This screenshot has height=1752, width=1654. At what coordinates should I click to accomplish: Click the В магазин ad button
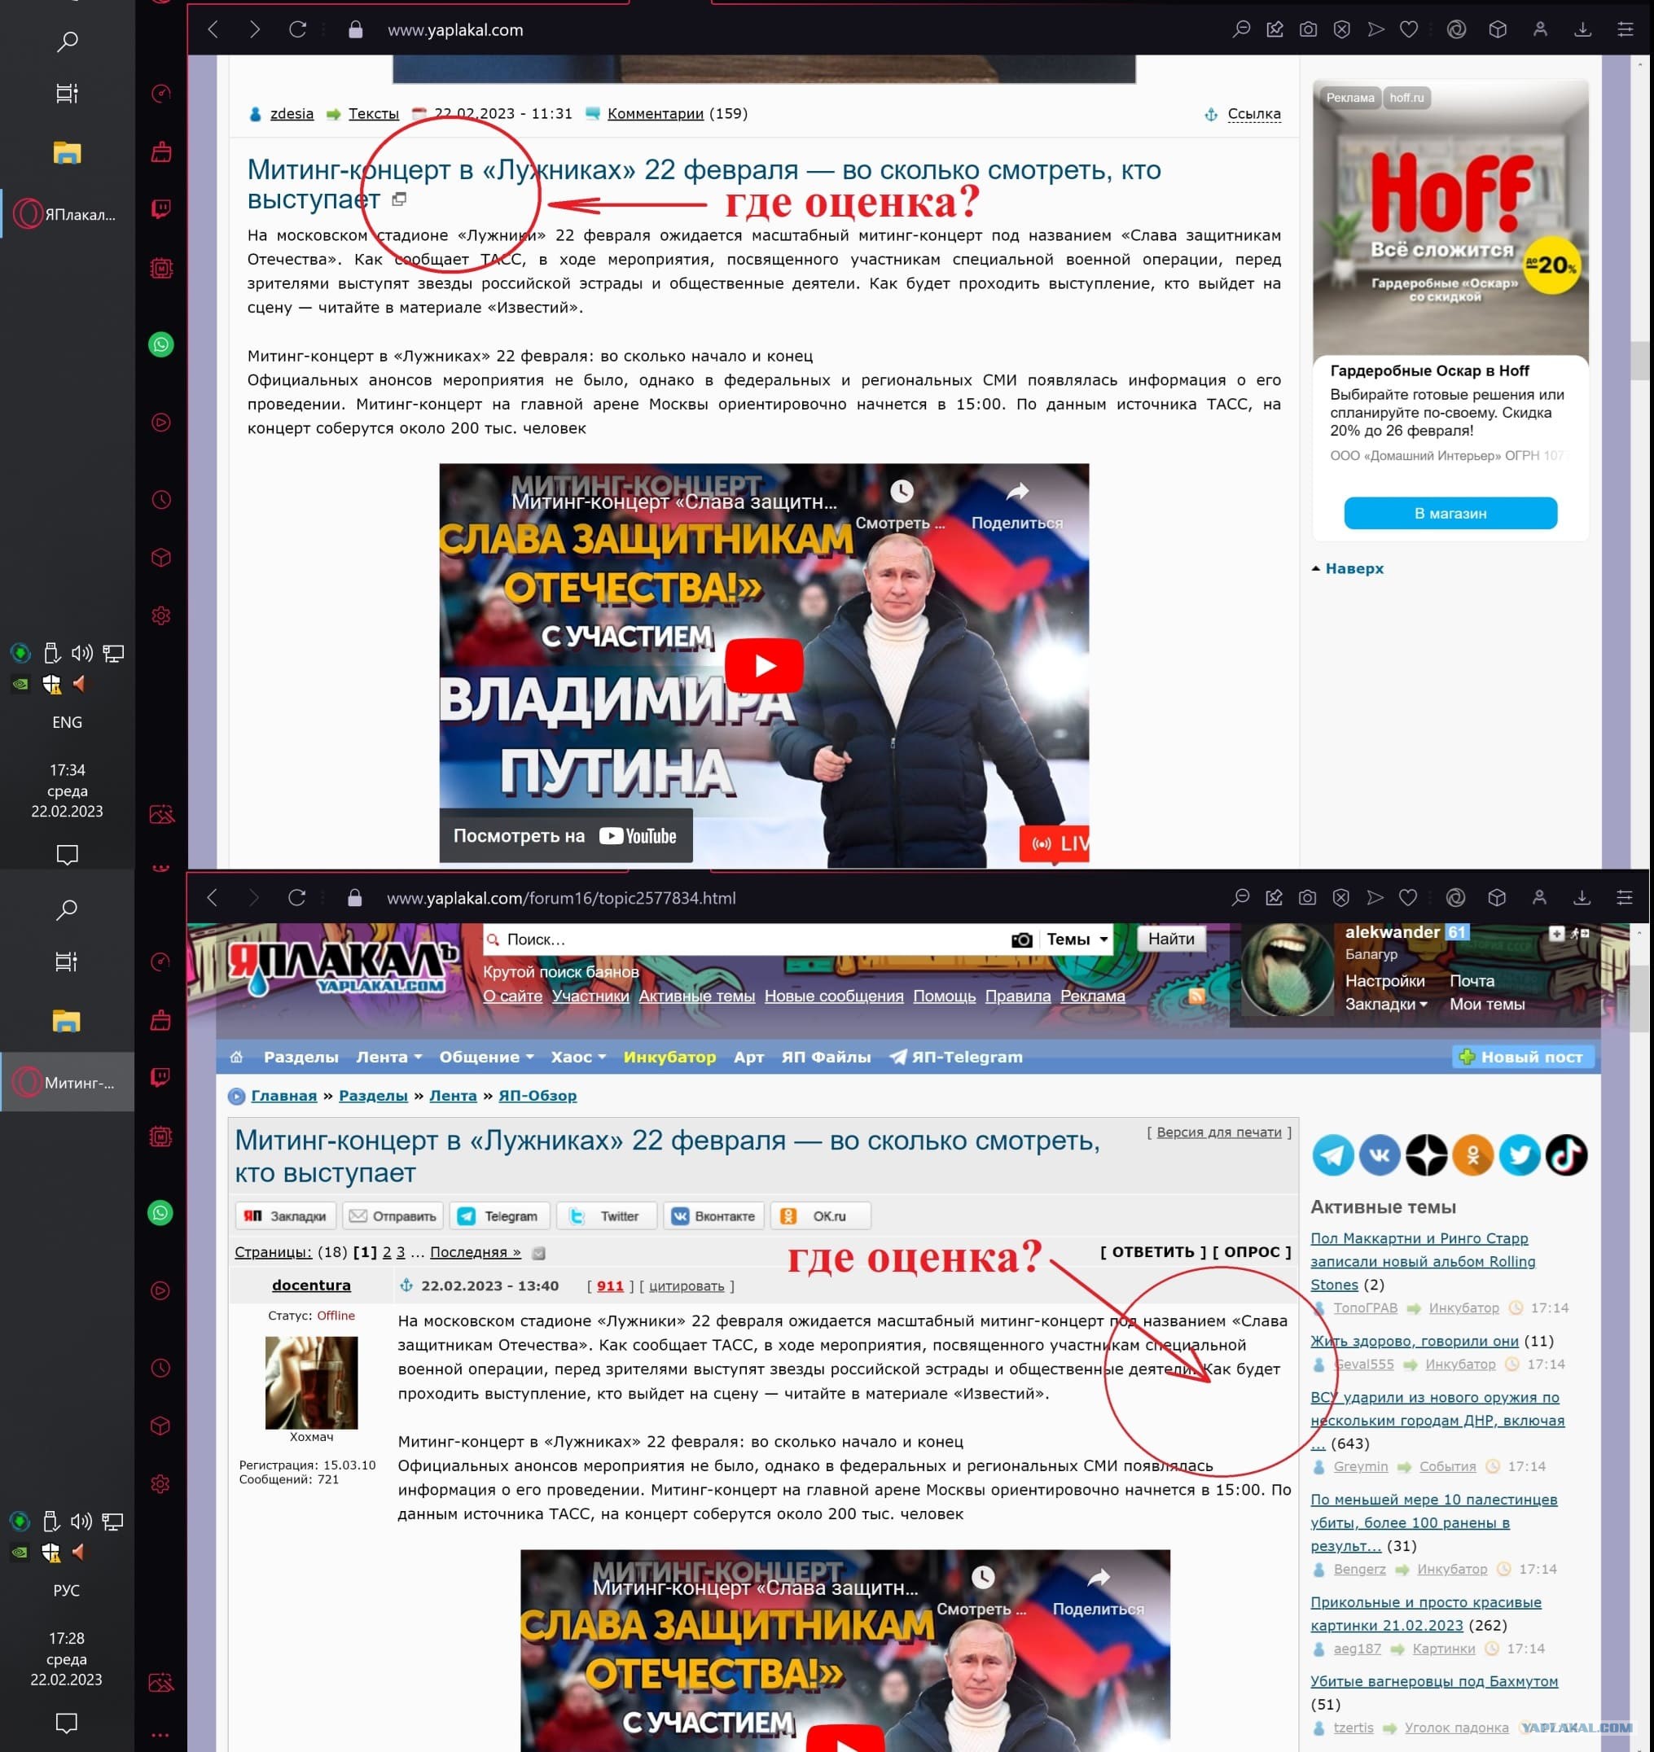1450,513
